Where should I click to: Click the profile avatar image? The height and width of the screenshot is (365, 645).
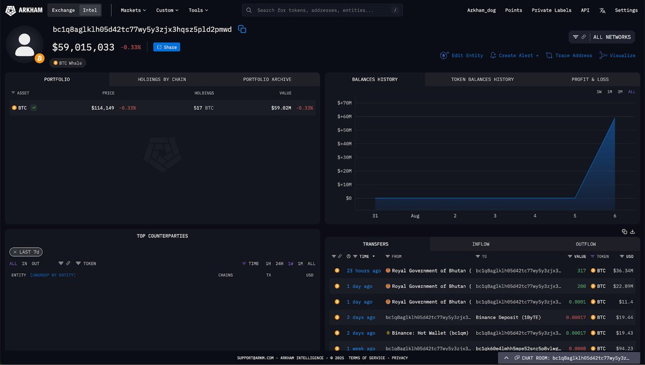pyautogui.click(x=25, y=45)
